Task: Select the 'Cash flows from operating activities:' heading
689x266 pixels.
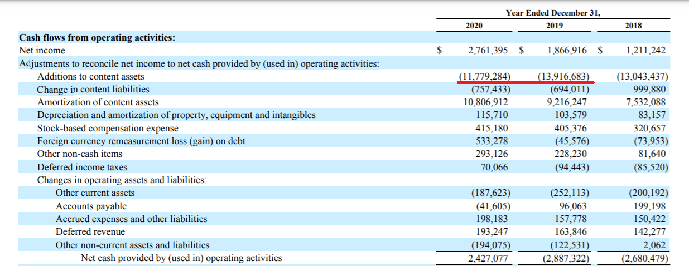Action: click(97, 38)
